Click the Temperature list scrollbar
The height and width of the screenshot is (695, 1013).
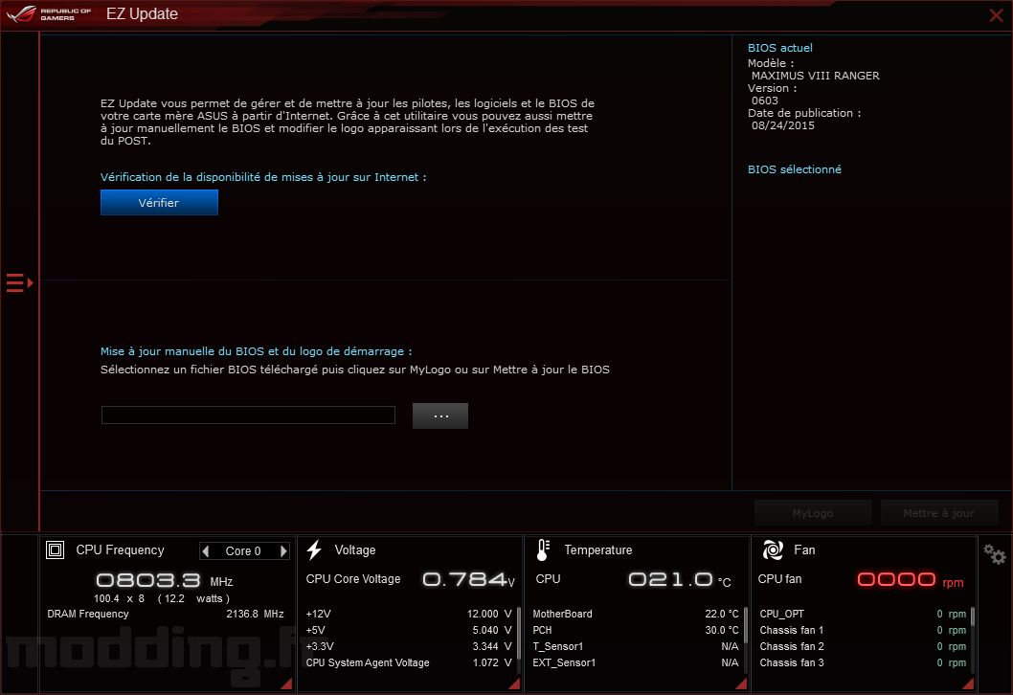[x=746, y=625]
